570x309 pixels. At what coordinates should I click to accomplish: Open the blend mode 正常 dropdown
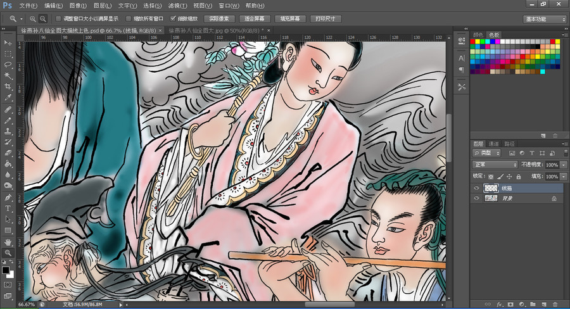(495, 165)
